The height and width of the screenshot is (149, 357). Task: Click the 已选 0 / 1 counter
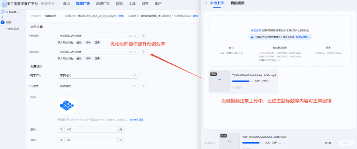click(210, 143)
